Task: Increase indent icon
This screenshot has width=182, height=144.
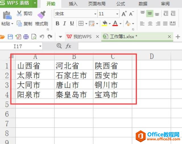Action: 173,13
